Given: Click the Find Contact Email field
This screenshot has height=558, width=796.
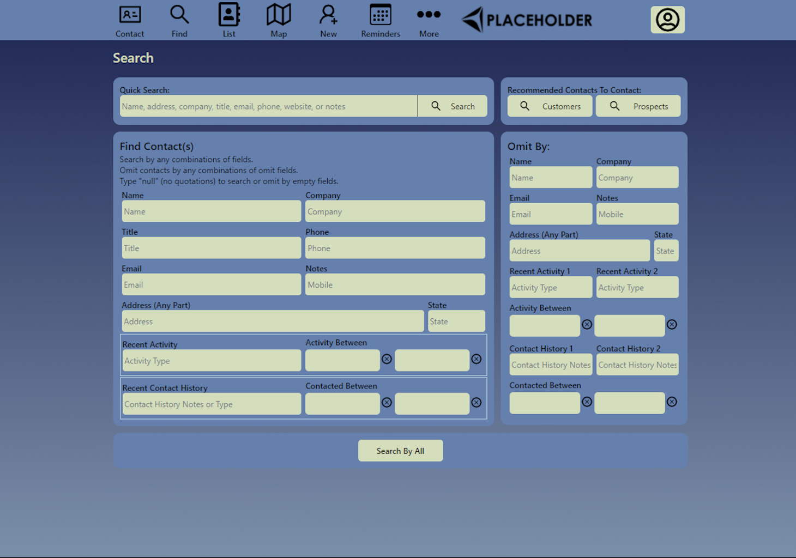Looking at the screenshot, I should tap(212, 284).
